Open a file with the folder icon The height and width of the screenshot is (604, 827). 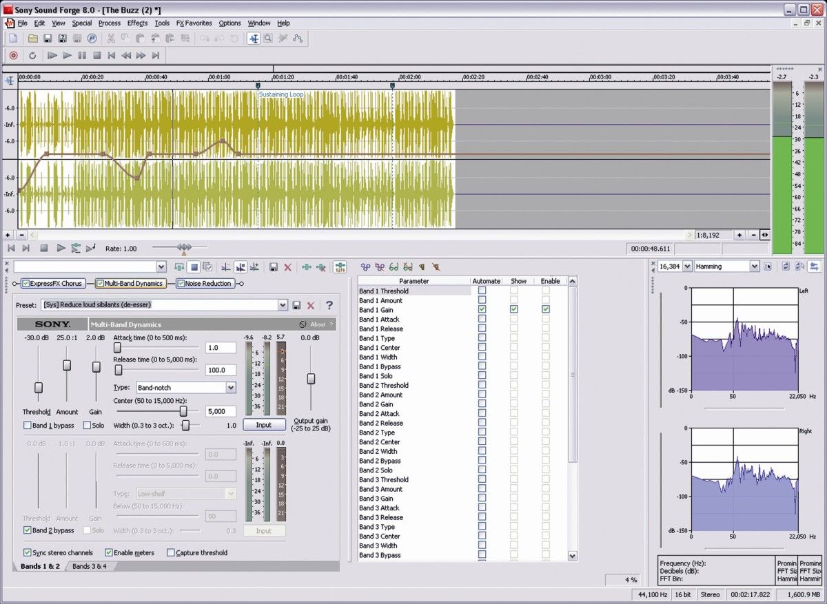[x=32, y=39]
